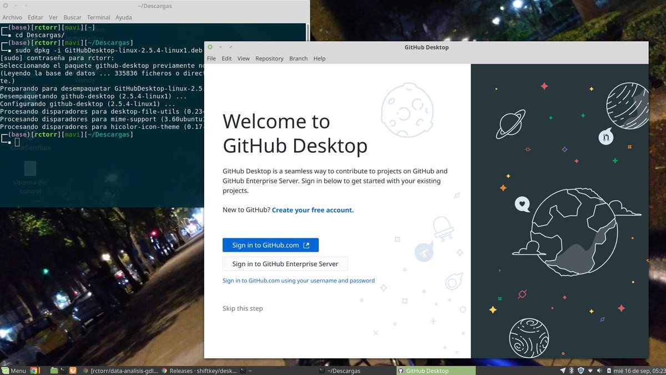The width and height of the screenshot is (666, 375).
Task: Open the sistema-de-control desktop icon
Action: (x=31, y=178)
